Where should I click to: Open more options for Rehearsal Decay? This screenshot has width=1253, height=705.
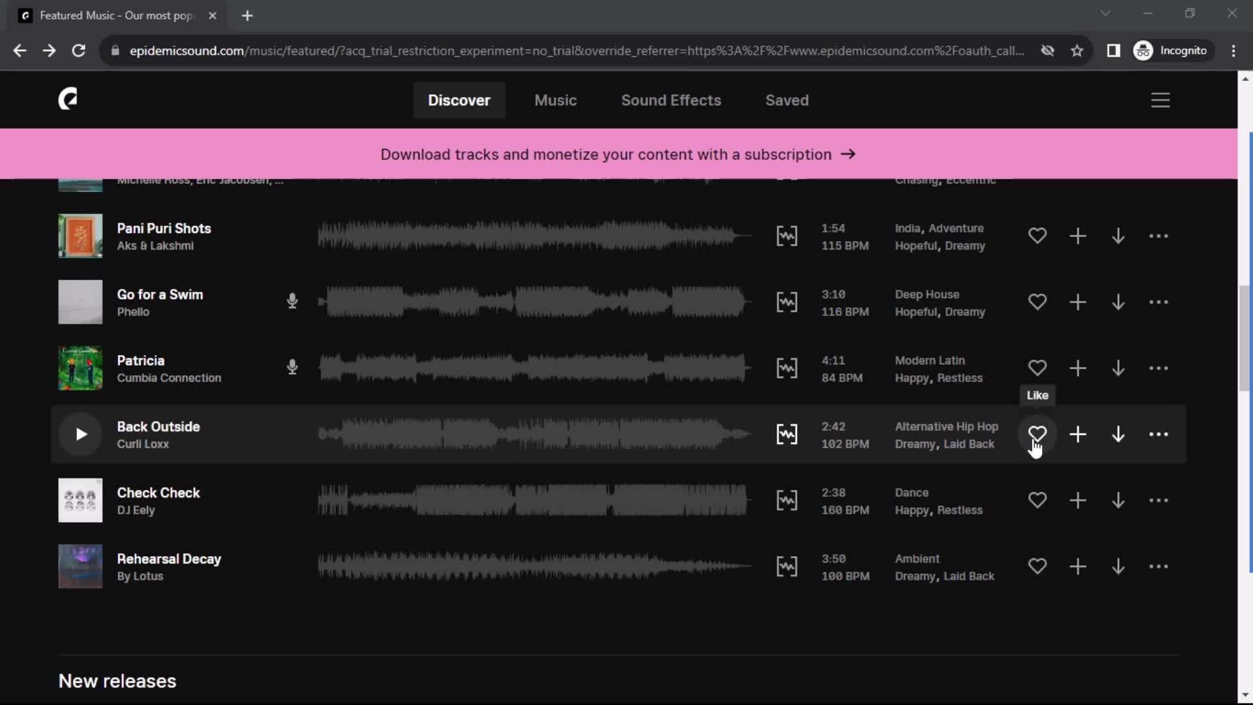(1158, 566)
